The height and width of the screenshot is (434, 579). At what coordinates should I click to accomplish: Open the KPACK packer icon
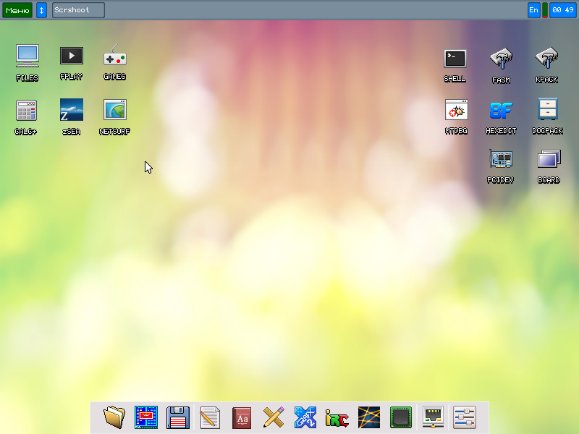pos(547,58)
